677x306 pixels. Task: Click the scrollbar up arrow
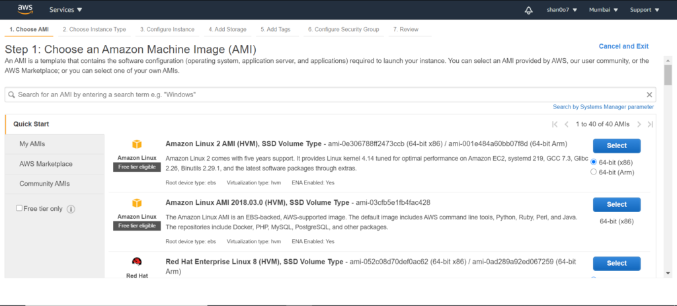tap(668, 60)
